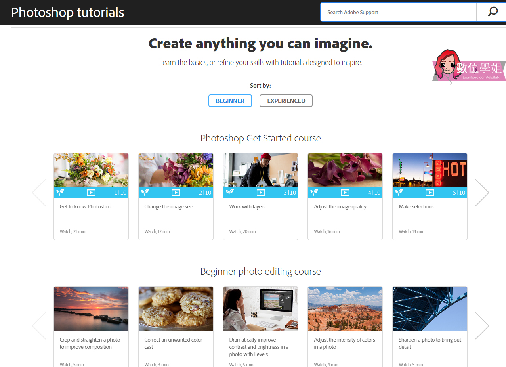Click play icon on Adjust the image quality

tap(345, 193)
